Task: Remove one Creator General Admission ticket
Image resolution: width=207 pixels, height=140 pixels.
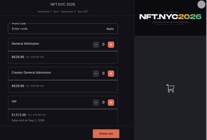Action: coord(96,74)
